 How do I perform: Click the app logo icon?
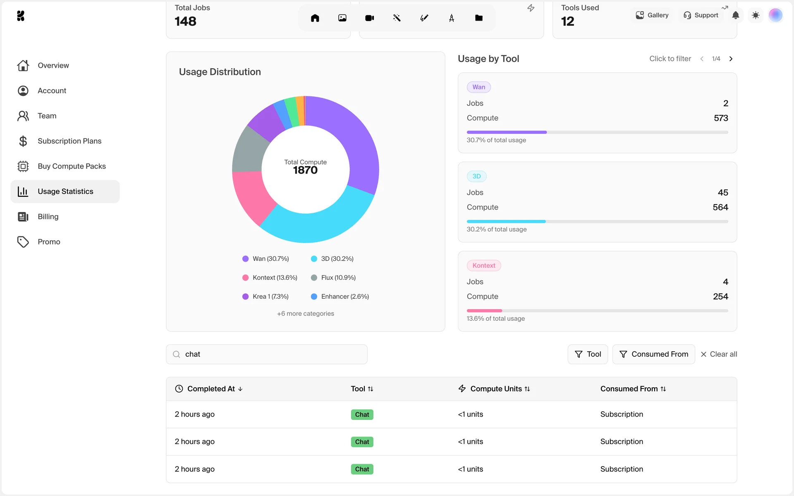coord(21,16)
